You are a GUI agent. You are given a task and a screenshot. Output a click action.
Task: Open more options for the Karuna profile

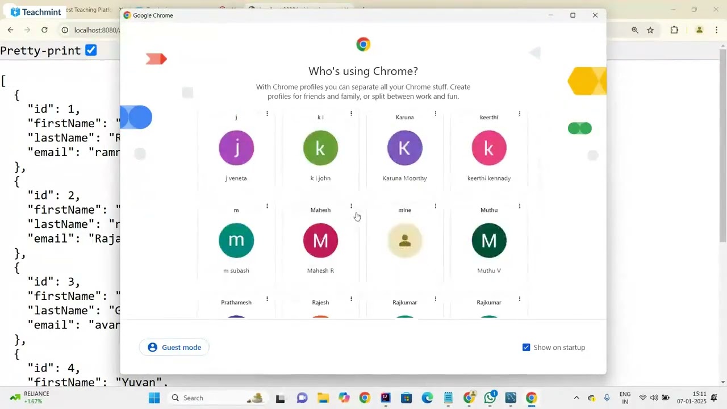(436, 114)
